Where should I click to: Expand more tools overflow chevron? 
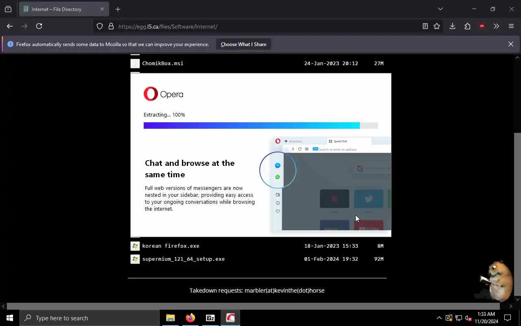(x=496, y=26)
